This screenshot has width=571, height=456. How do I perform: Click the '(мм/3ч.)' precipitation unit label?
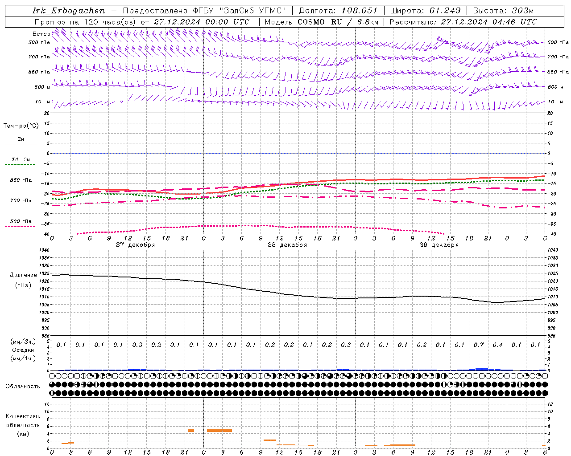pyautogui.click(x=23, y=342)
